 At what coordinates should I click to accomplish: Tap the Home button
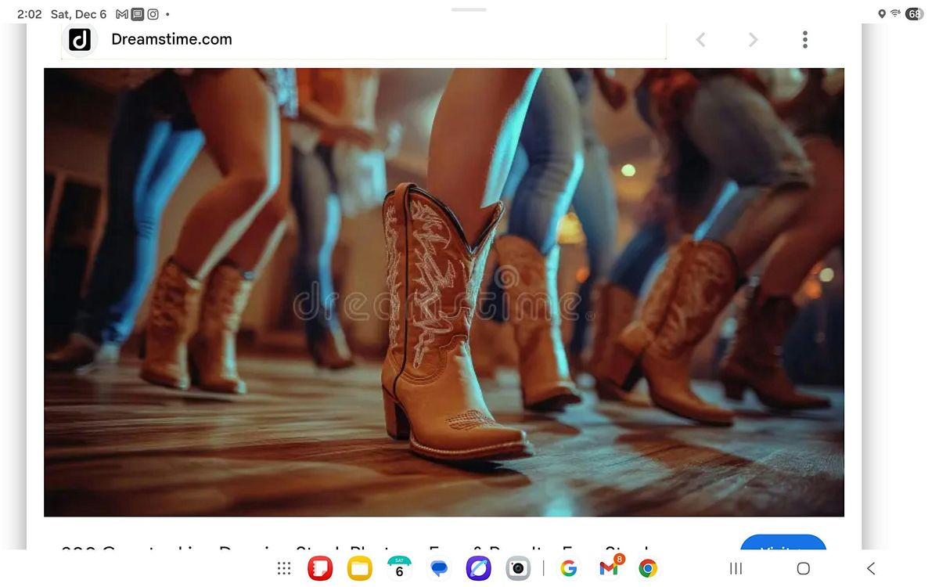803,568
